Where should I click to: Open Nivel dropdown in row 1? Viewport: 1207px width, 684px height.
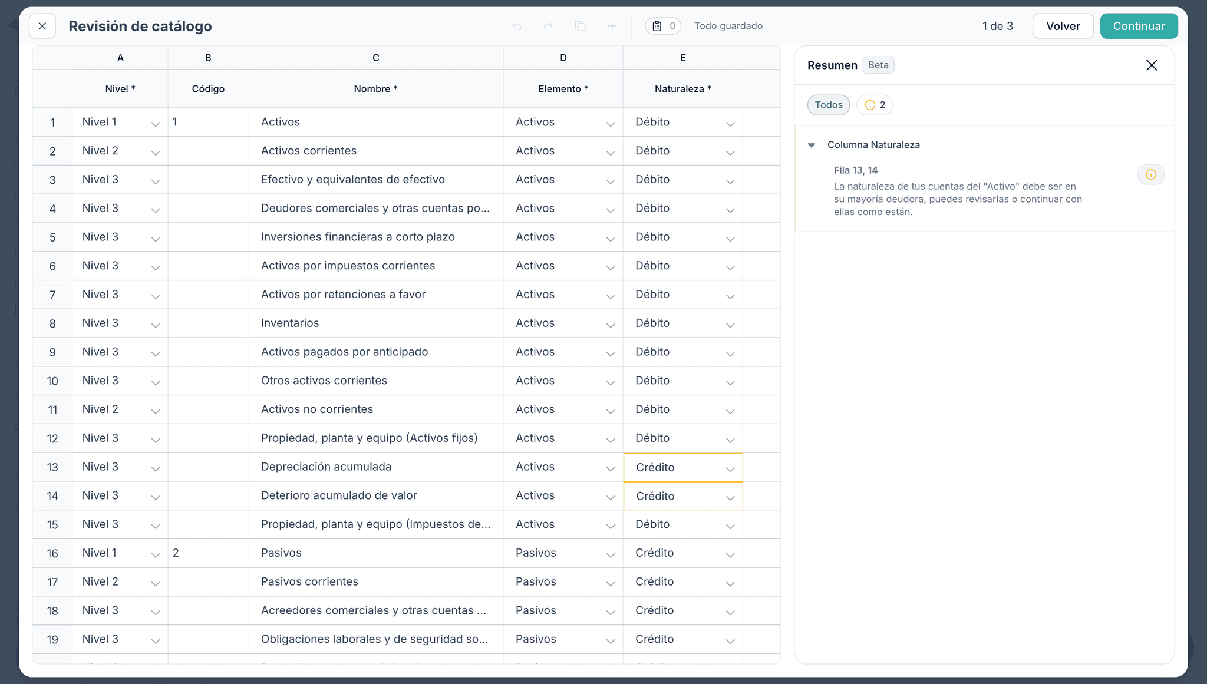(155, 124)
